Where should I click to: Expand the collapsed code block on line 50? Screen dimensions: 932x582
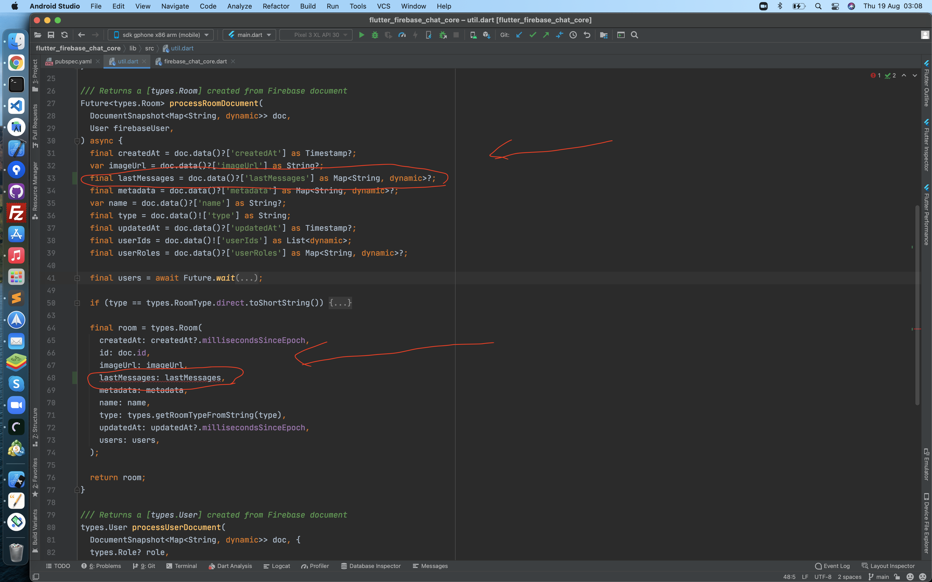tap(77, 303)
